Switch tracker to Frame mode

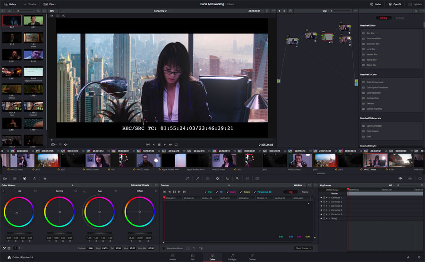pyautogui.click(x=305, y=192)
